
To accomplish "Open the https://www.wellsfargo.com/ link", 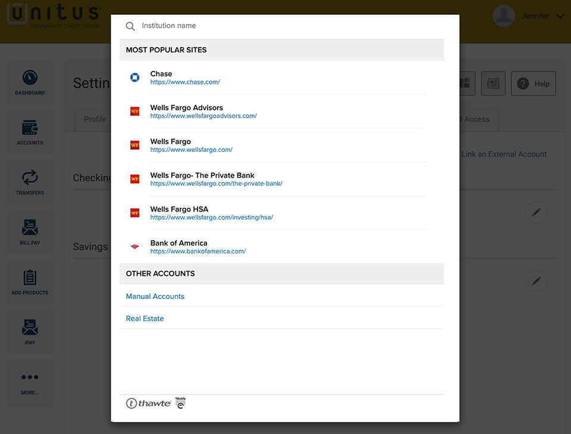I will point(191,150).
